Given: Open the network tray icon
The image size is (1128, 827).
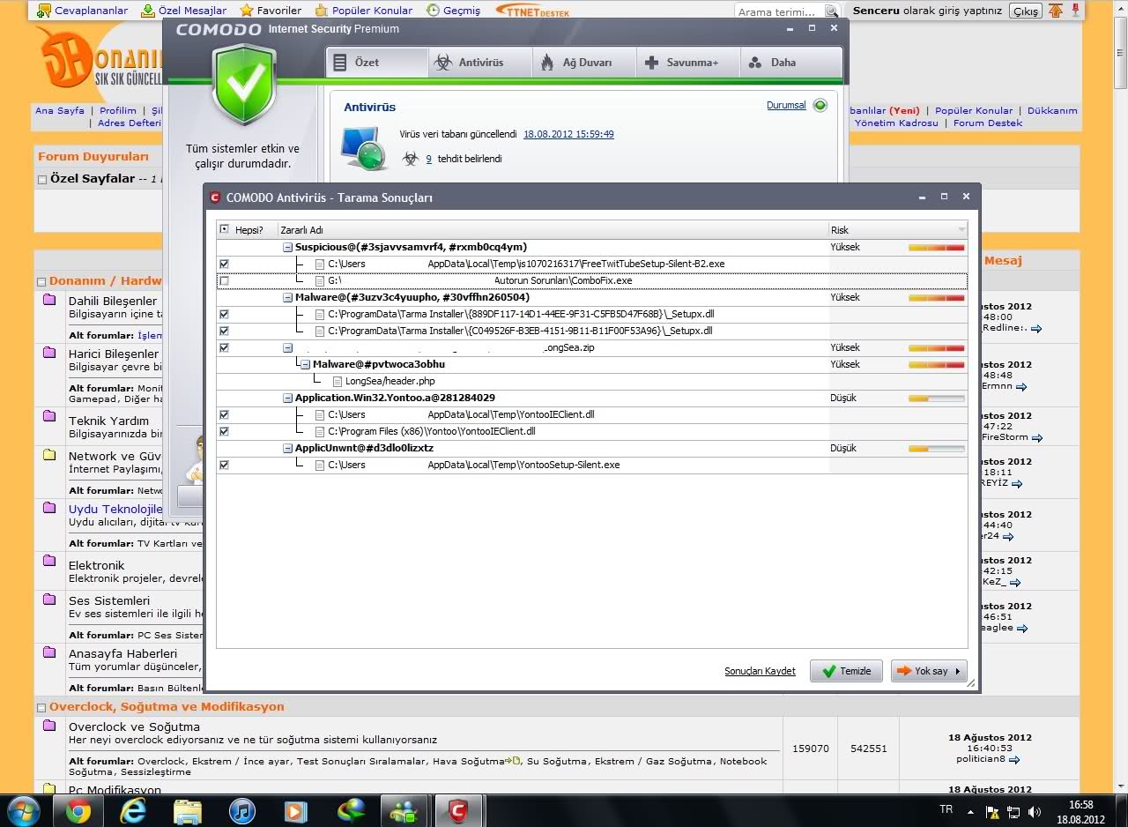Looking at the screenshot, I should coord(1013,811).
